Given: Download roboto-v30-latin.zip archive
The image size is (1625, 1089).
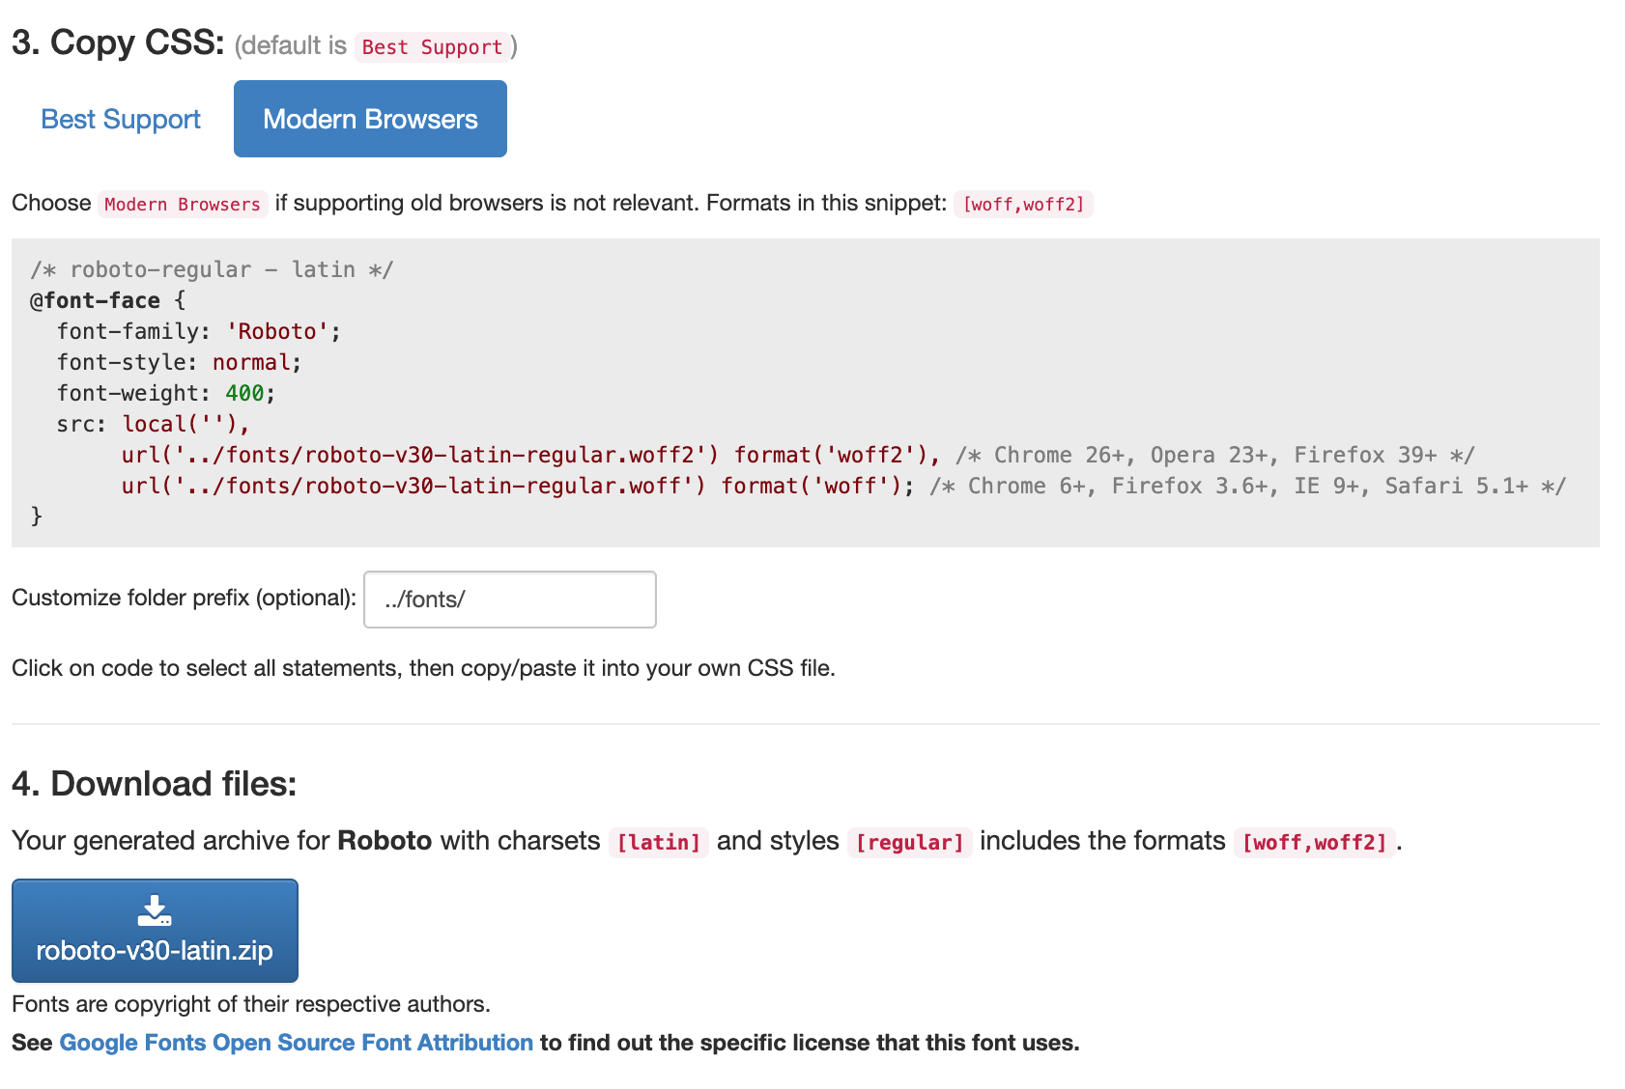Looking at the screenshot, I should pos(155,931).
